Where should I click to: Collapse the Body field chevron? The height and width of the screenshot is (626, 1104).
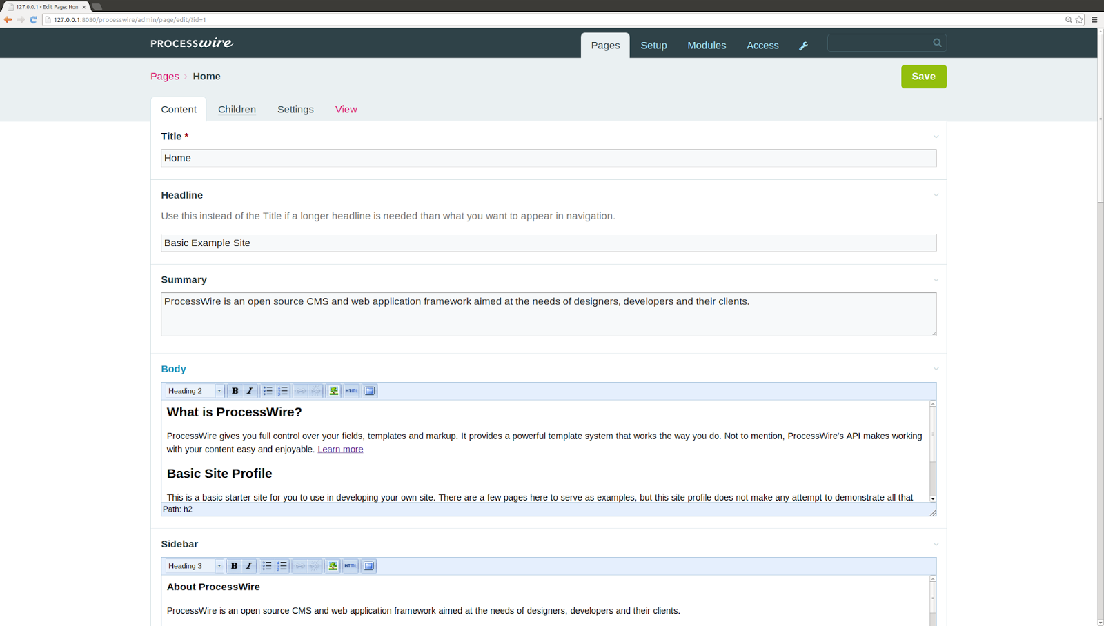[936, 369]
